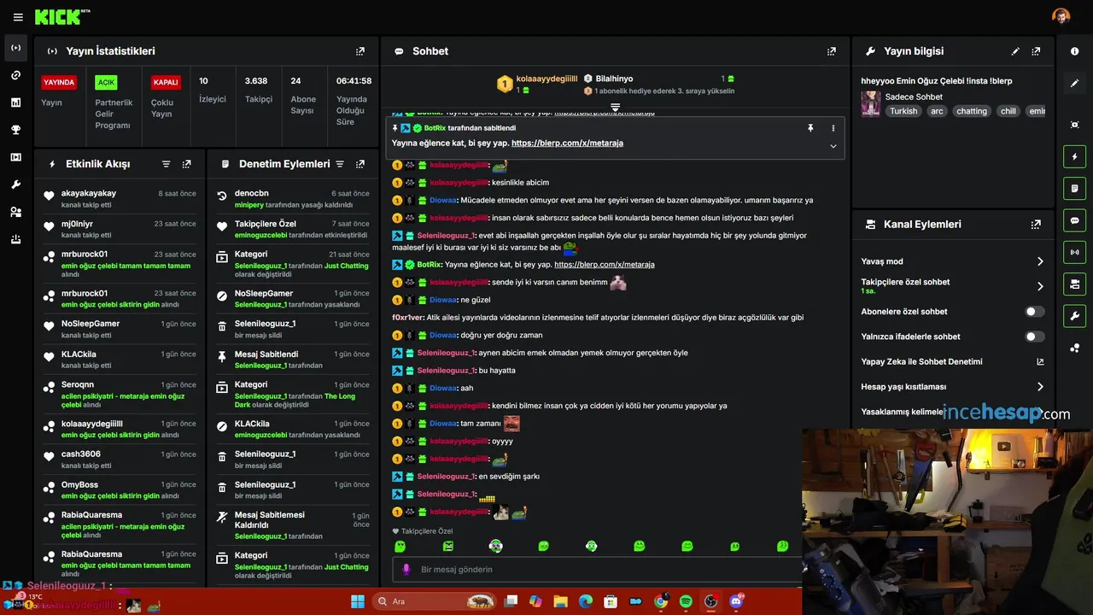Open the blerp.com/x/metaraja pinned link
Viewport: 1093px width, 615px height.
(x=567, y=143)
